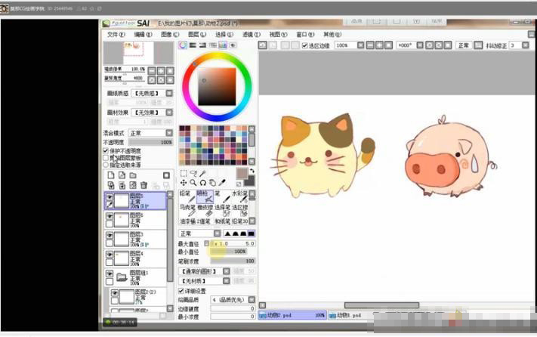
Task: Select the 选择笔 selection pen
Action: click(222, 210)
